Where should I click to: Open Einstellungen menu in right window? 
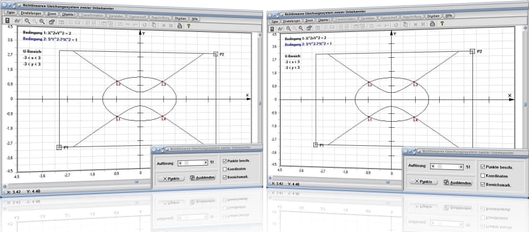291,21
